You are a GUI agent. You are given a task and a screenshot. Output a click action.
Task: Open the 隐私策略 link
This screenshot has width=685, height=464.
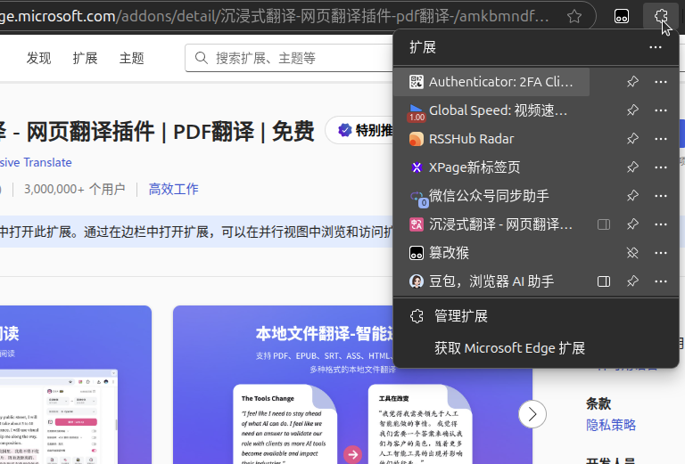pyautogui.click(x=611, y=425)
